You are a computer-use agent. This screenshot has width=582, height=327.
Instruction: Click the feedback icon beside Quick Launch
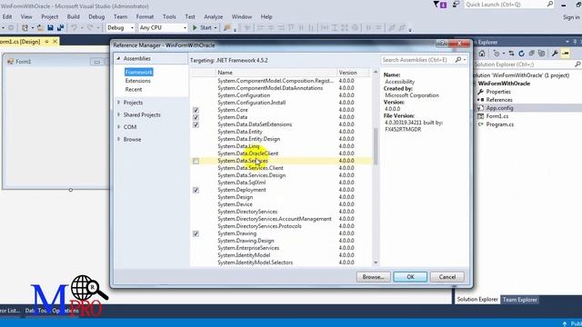click(x=456, y=5)
